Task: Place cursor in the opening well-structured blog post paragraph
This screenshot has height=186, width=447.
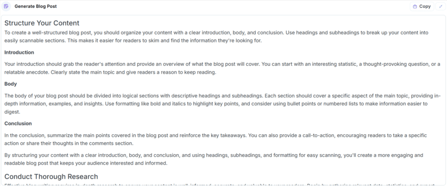Action: click(x=217, y=37)
